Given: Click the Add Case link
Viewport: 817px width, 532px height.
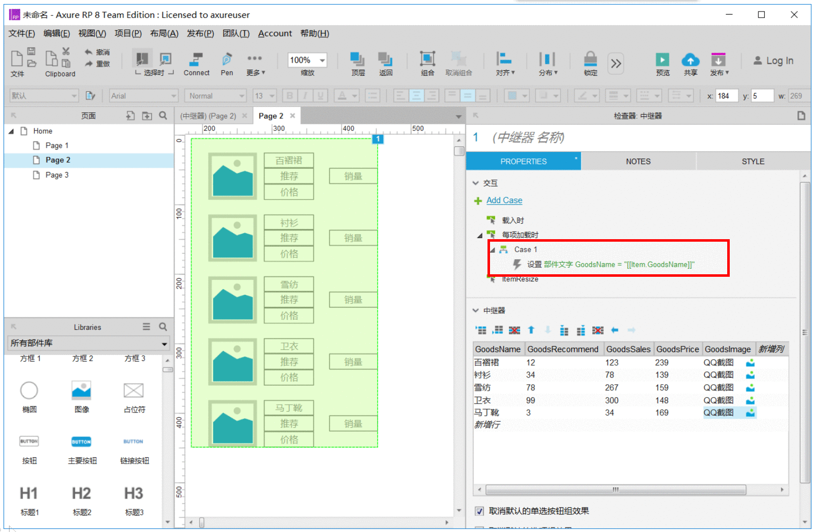Looking at the screenshot, I should (504, 201).
